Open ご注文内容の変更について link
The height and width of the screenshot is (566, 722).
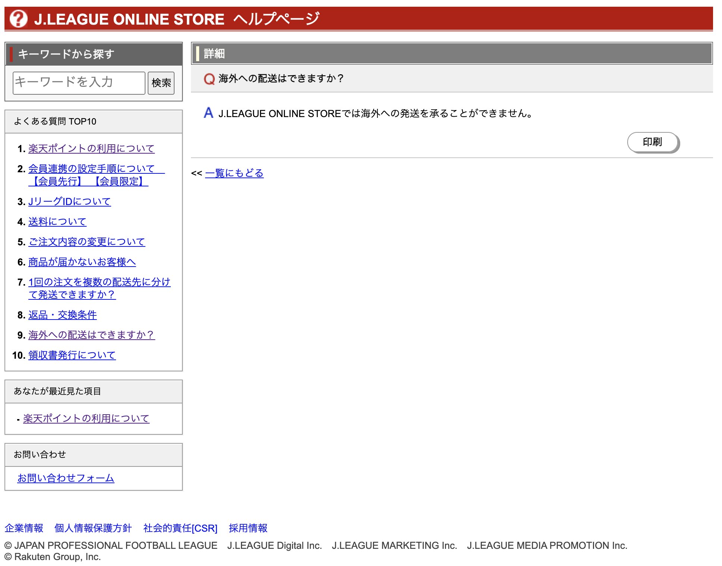87,242
